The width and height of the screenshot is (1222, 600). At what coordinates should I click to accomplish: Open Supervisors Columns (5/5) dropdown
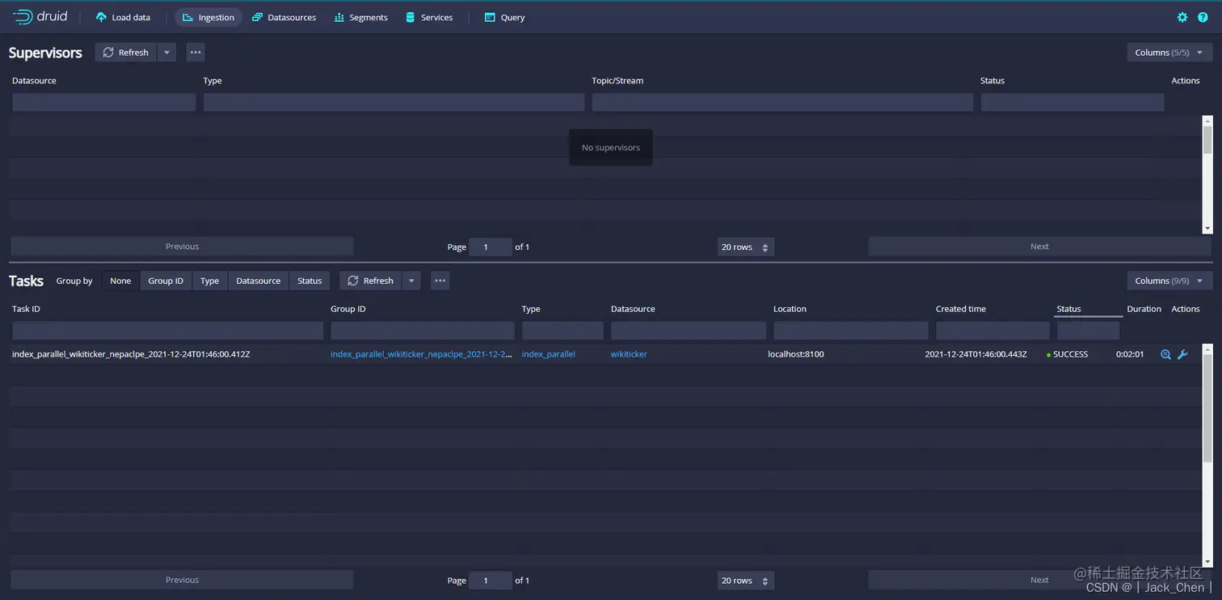coord(1169,53)
